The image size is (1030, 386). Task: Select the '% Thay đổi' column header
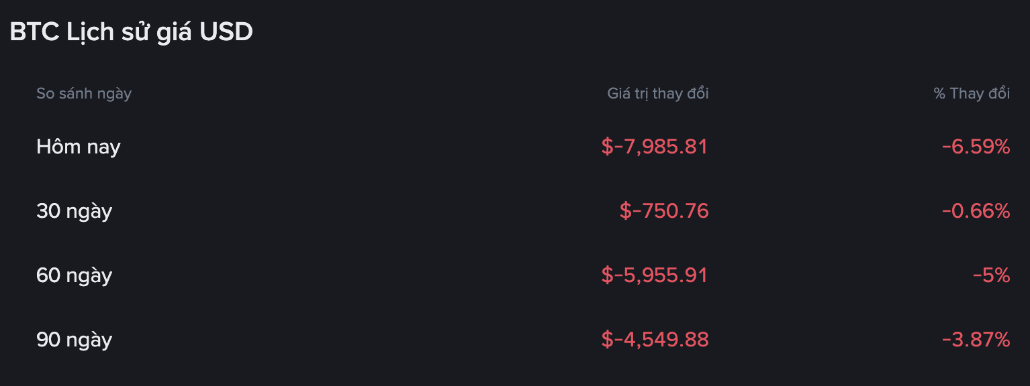(971, 94)
